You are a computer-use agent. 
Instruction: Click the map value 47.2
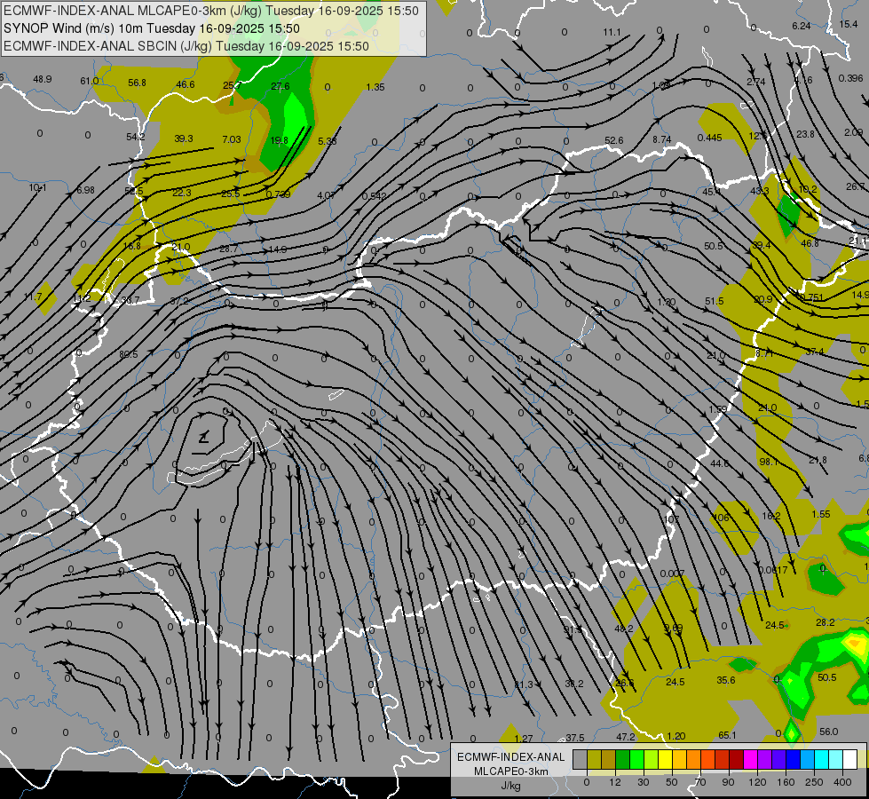pyautogui.click(x=626, y=737)
